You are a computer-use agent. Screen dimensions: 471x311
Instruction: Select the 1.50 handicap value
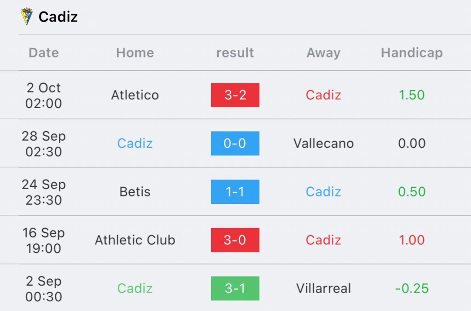[x=412, y=95]
